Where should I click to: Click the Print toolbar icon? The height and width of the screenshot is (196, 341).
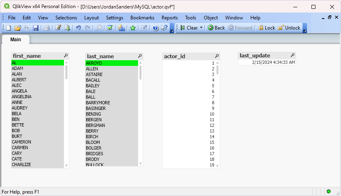point(47,28)
